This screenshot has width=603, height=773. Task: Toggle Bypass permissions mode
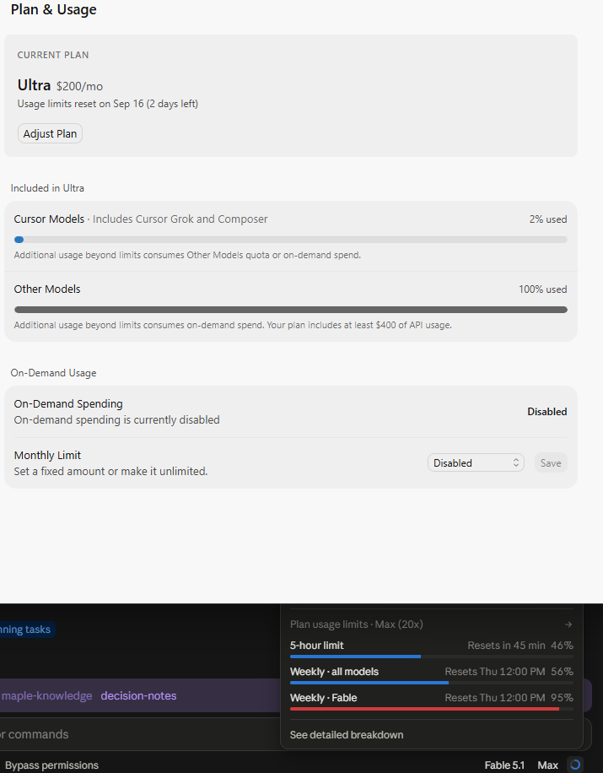[51, 765]
